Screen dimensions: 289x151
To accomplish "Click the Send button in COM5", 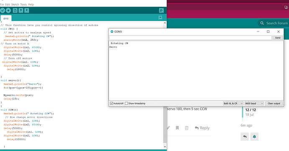I will 278,38.
